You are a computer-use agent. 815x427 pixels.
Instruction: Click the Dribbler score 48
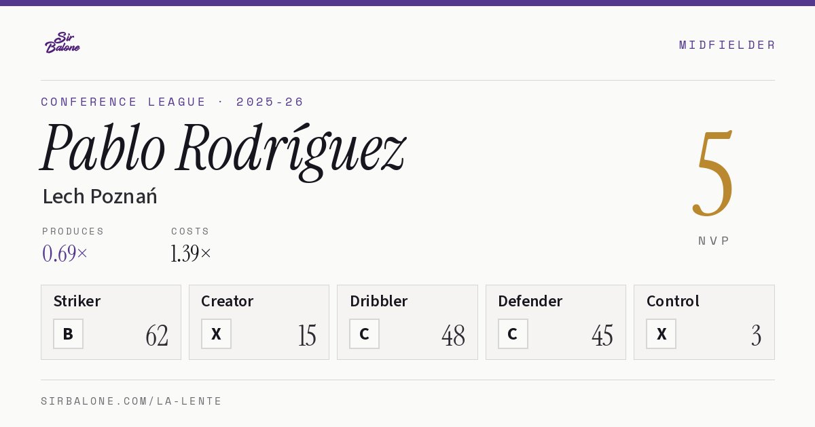coord(454,335)
